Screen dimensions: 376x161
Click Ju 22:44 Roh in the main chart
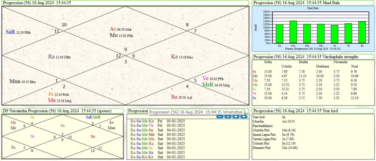[58, 94]
